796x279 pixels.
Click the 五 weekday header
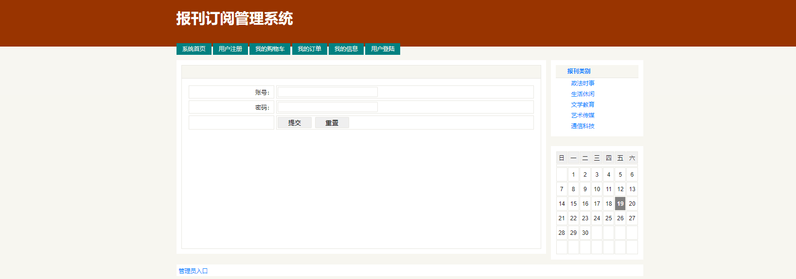620,158
